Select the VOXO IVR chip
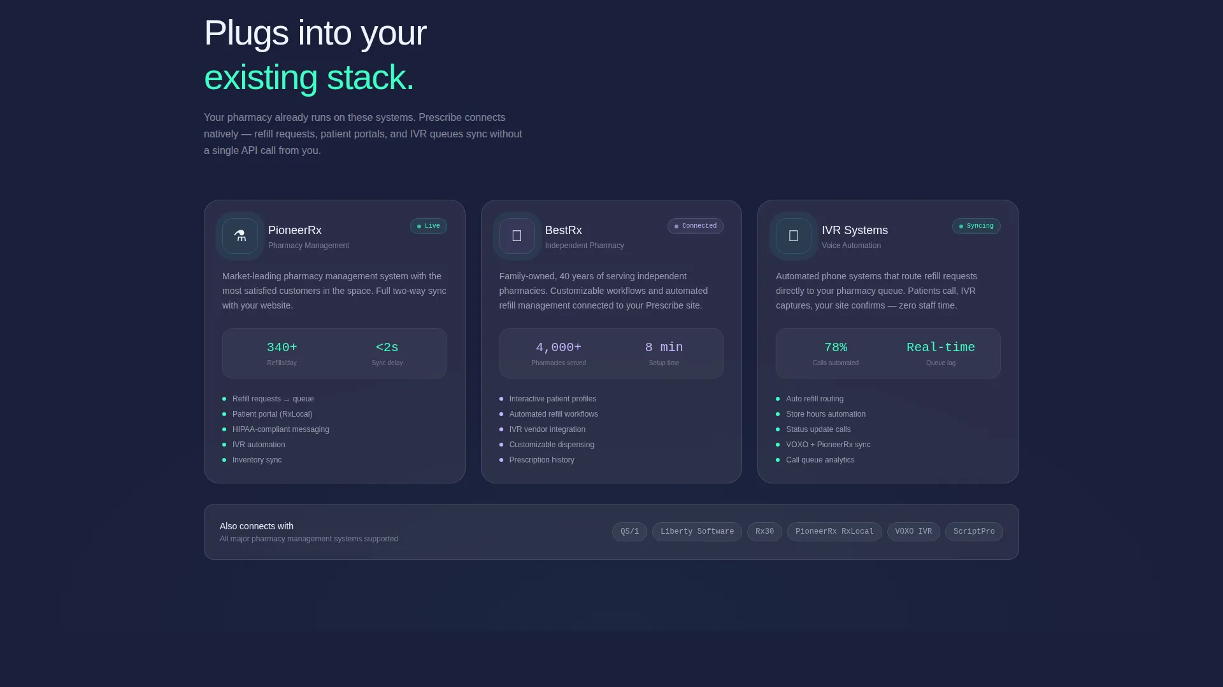The height and width of the screenshot is (687, 1223). click(x=913, y=532)
